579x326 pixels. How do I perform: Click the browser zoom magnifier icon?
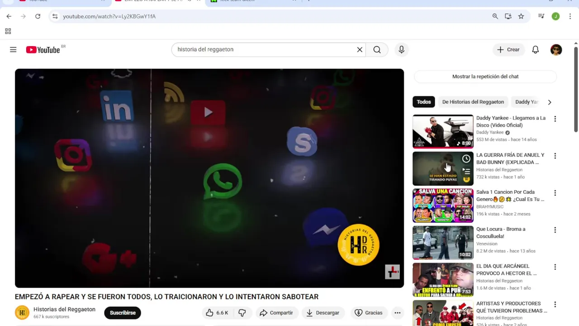click(x=495, y=16)
